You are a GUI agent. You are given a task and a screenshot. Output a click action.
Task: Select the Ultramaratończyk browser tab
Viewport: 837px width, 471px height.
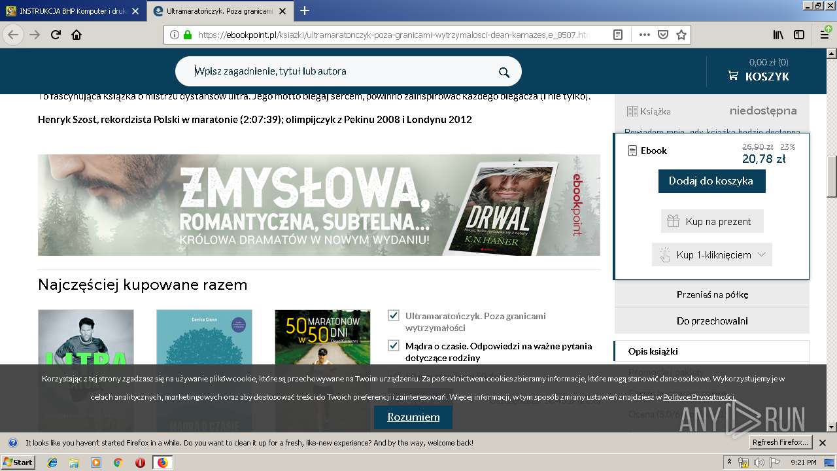pyautogui.click(x=219, y=11)
